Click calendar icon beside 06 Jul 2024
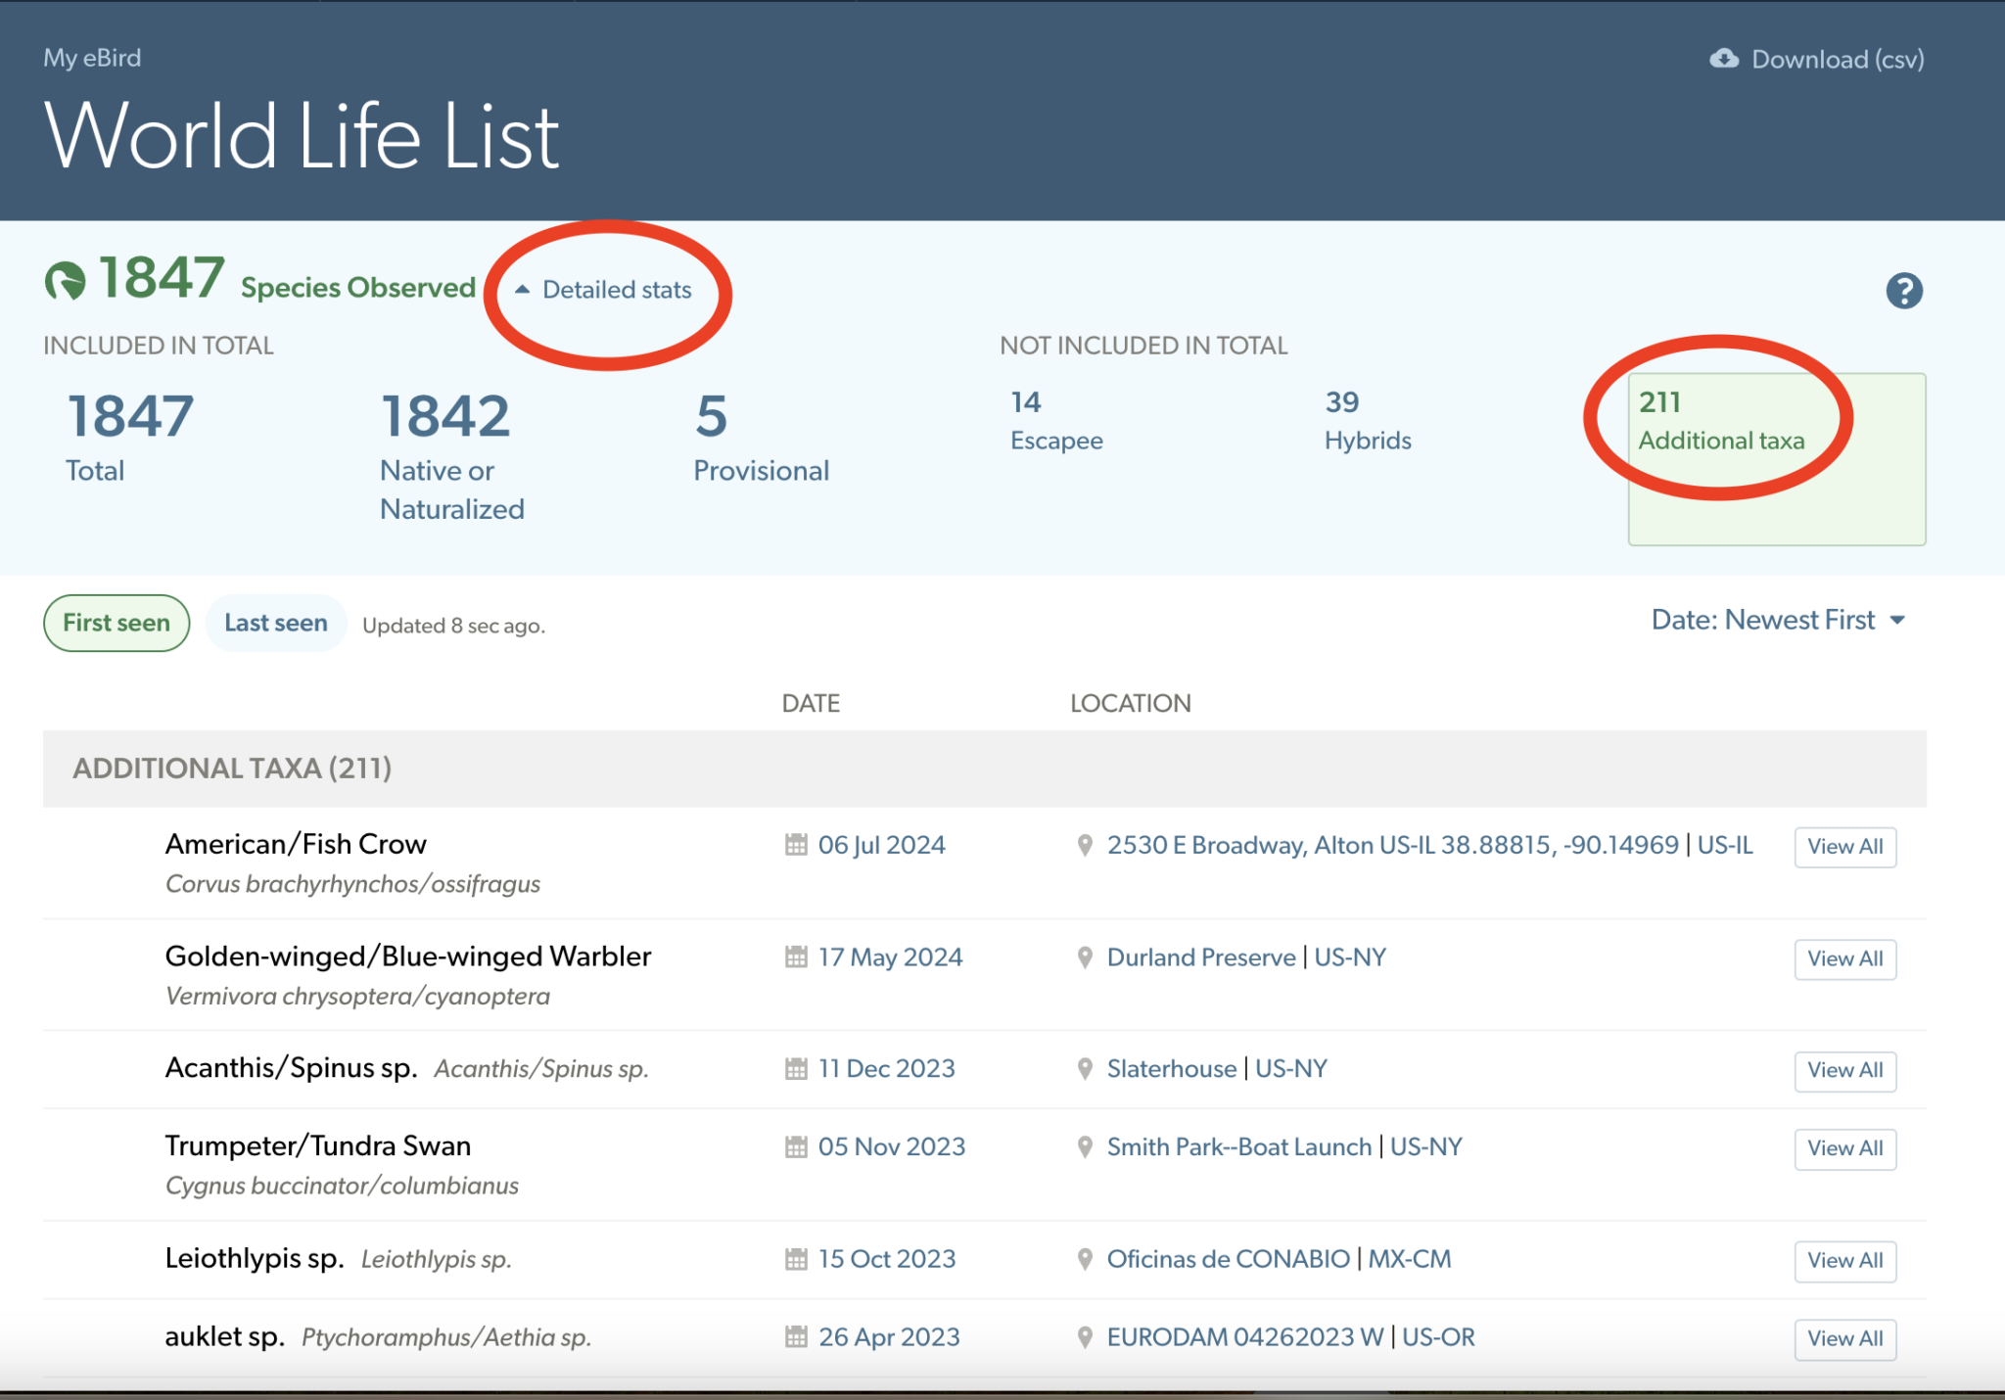Image resolution: width=2005 pixels, height=1400 pixels. tap(796, 845)
